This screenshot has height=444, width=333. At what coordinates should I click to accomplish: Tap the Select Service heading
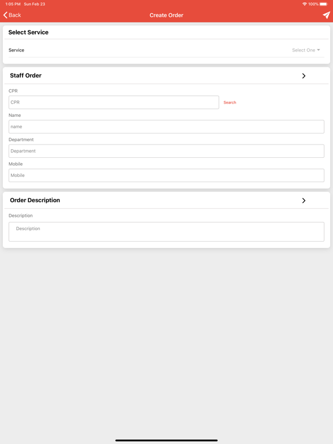click(28, 32)
